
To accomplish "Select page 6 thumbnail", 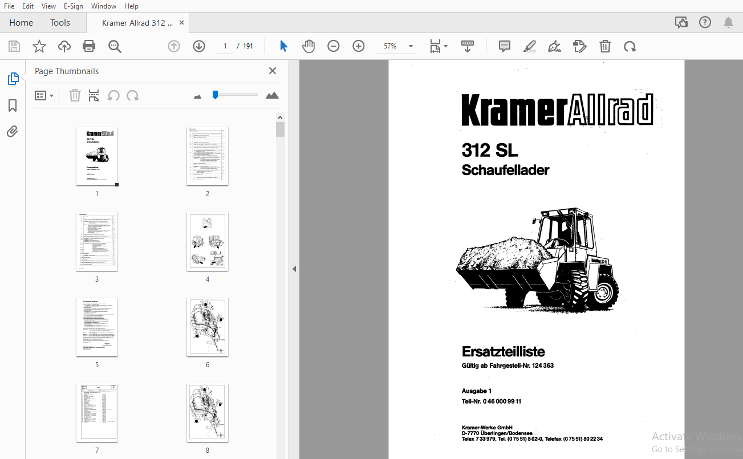I will (208, 327).
